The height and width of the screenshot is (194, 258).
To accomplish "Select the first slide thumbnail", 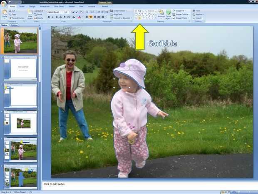I will (x=20, y=40).
